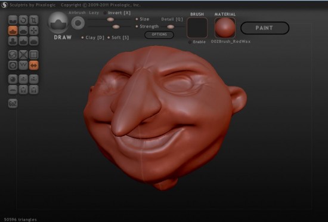Enable the brush texture checkbox
Image resolution: width=328 pixels, height=222 pixels.
190,42
